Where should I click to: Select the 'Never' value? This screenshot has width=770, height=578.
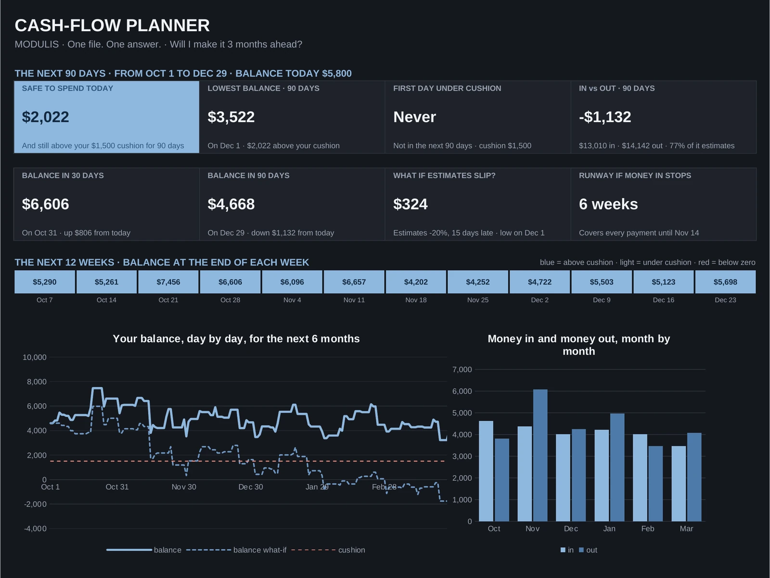[414, 117]
